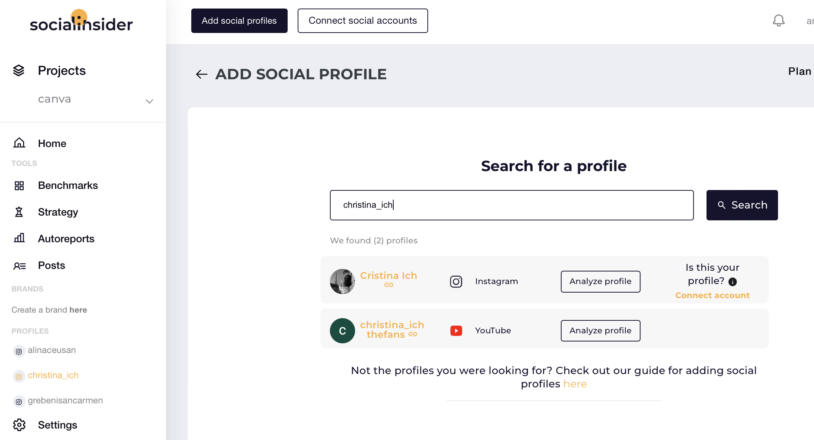Click the Autoreports bar chart icon
This screenshot has width=814, height=440.
(x=19, y=238)
